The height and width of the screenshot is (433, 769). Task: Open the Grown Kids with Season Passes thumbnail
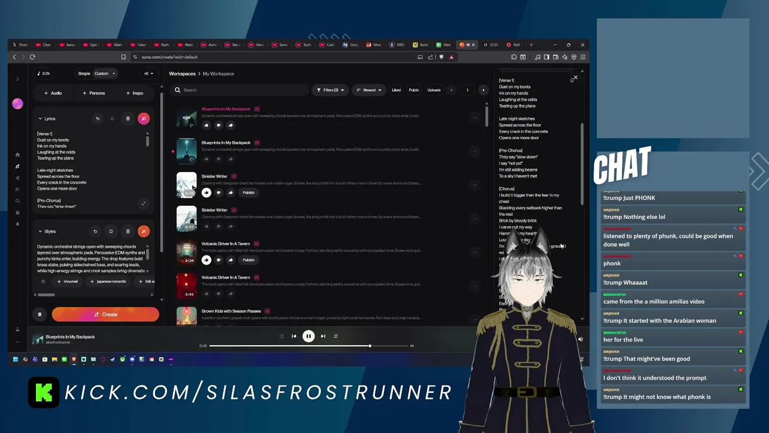(x=186, y=316)
